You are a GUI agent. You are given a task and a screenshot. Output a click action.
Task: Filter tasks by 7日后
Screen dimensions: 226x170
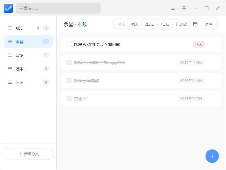165,24
